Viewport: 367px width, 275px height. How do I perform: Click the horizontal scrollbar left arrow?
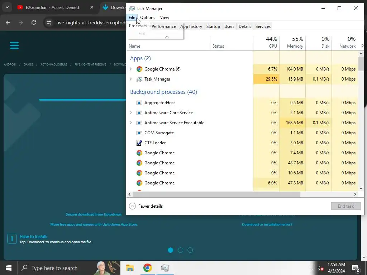(x=130, y=194)
